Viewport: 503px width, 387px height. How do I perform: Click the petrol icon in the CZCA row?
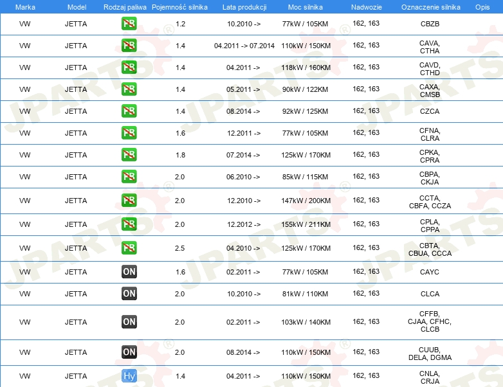tap(129, 111)
